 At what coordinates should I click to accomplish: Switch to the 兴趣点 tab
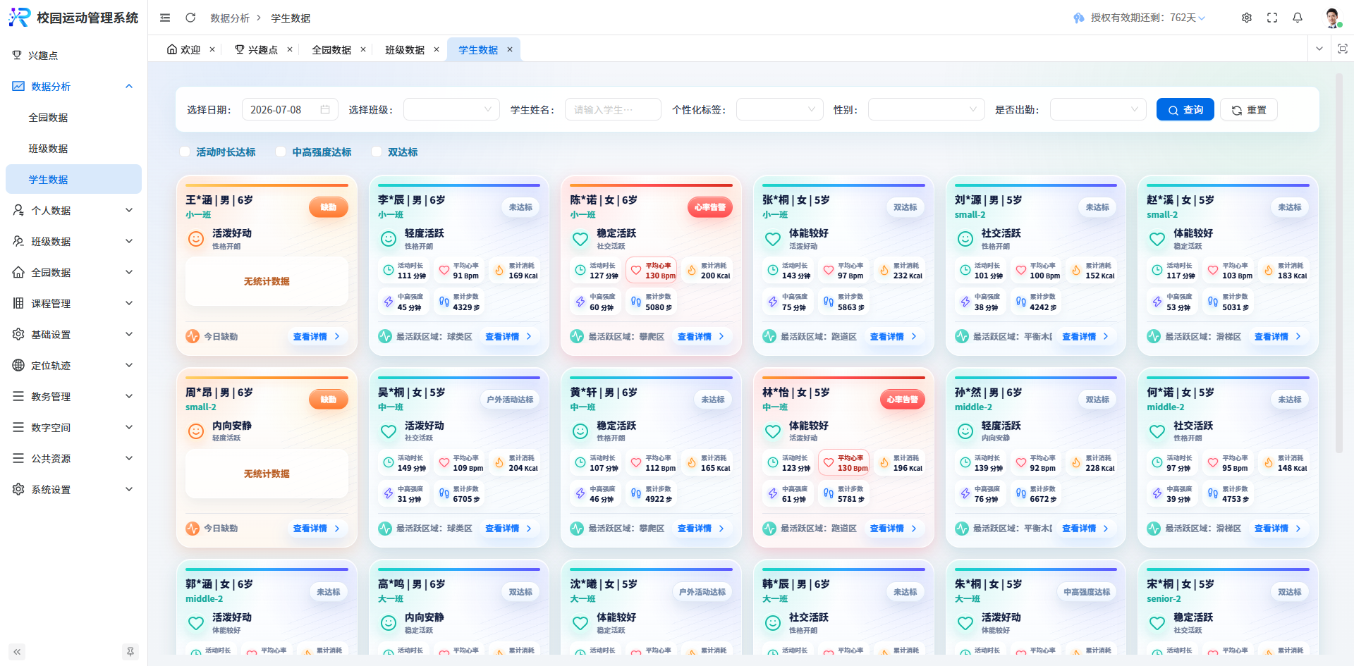pos(257,49)
